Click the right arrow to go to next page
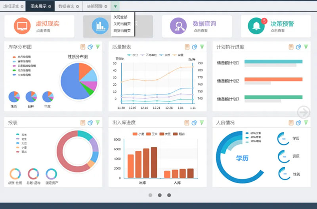The image size is (317, 209). [304, 112]
